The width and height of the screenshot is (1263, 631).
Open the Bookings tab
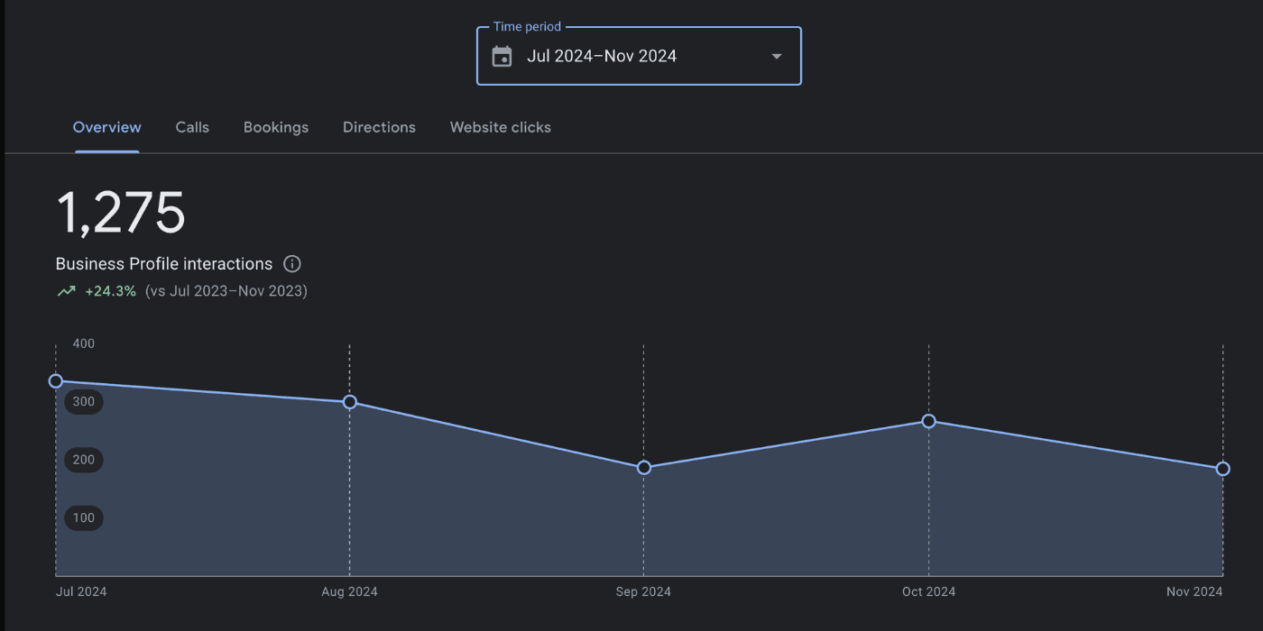[276, 127]
